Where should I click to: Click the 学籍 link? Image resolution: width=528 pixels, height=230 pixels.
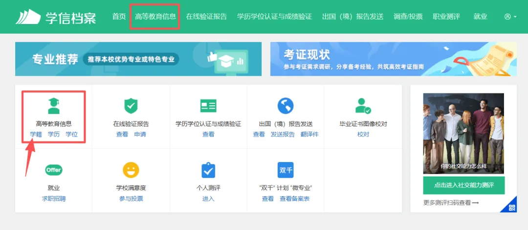pos(36,134)
